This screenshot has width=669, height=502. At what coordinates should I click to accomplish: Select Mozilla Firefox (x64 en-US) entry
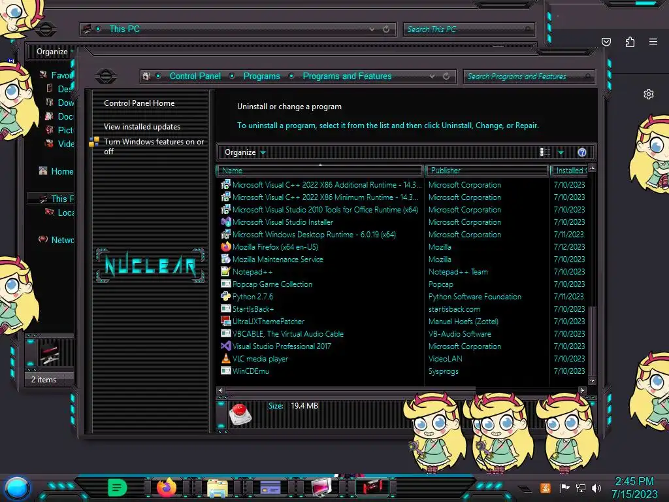tap(275, 247)
